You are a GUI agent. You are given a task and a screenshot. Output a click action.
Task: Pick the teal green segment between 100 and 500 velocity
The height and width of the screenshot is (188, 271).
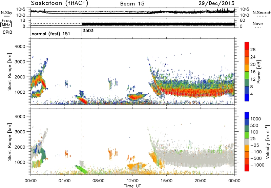(x=247, y=129)
